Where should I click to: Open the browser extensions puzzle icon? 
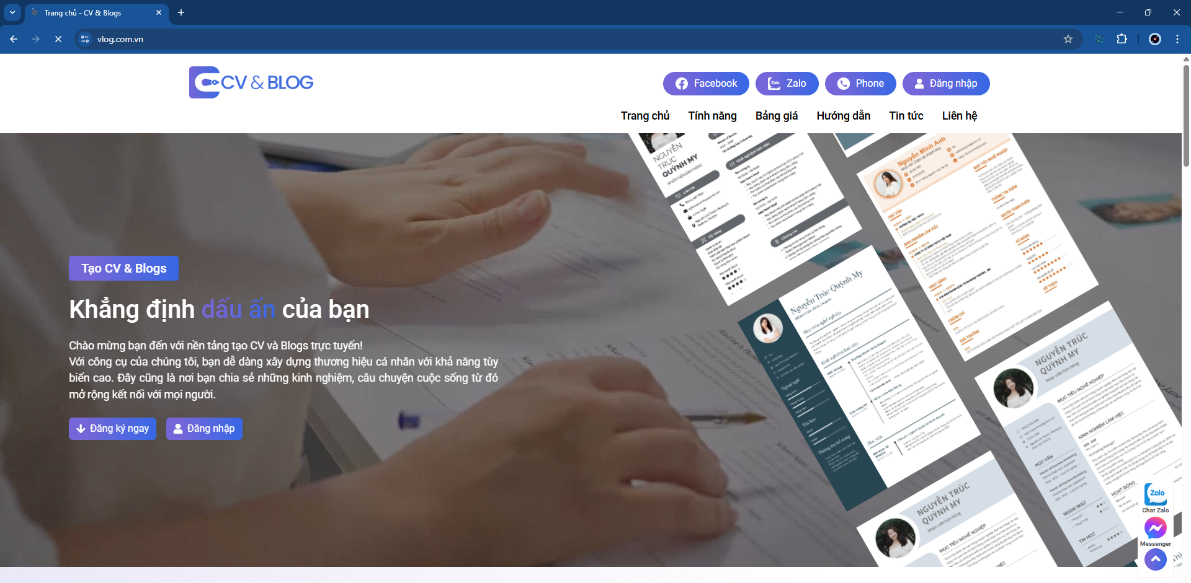[1122, 39]
